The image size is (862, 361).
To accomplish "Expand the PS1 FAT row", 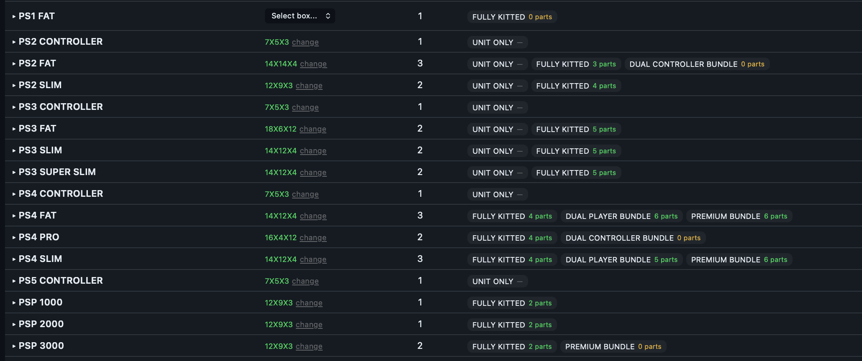I will [x=14, y=16].
